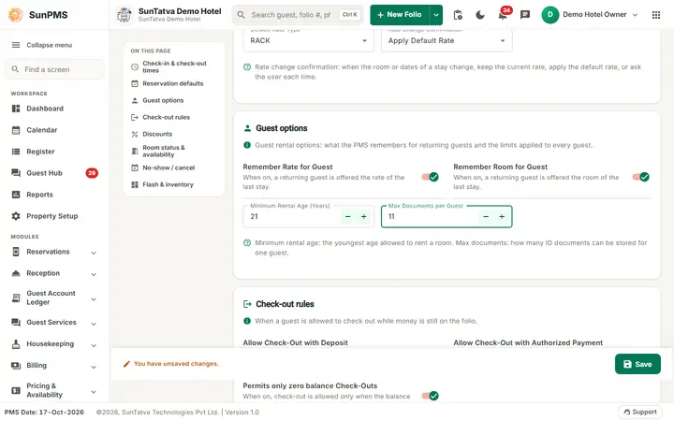This screenshot has height=421, width=674.
Task: Toggle Remember Room for Guest switch
Action: tap(641, 177)
